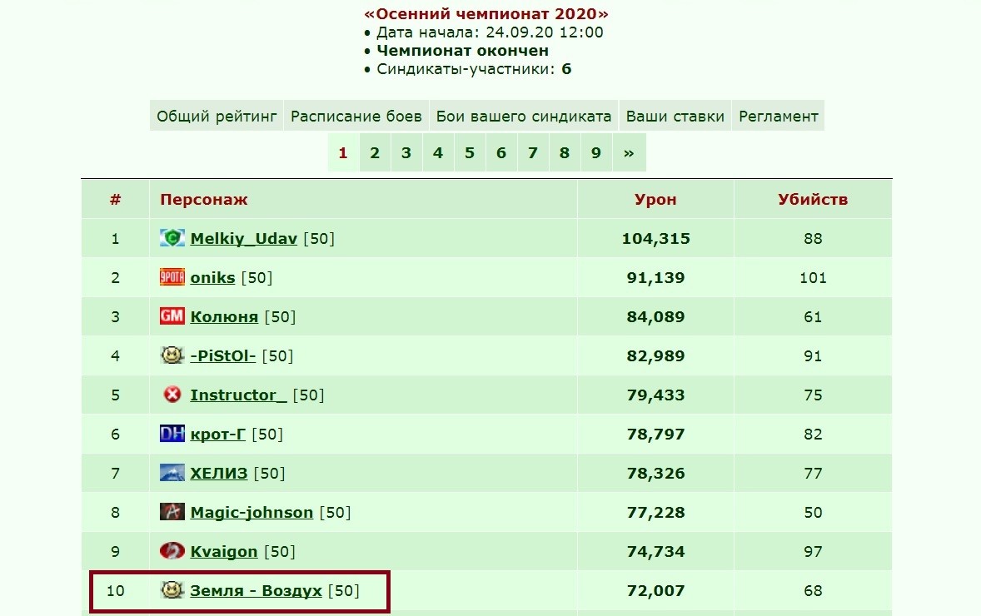Image resolution: width=981 pixels, height=616 pixels.
Task: Click the smiley icon next to -PiStOl-
Action: [172, 355]
